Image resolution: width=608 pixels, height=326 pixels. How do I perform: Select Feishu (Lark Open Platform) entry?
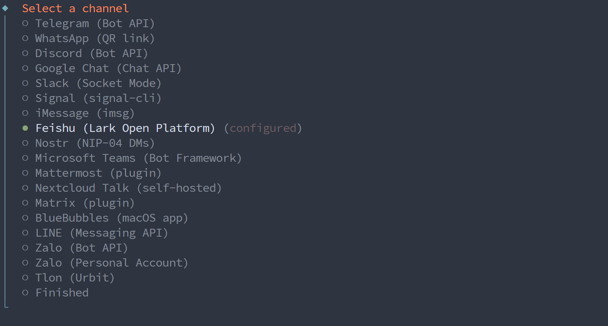click(x=125, y=128)
